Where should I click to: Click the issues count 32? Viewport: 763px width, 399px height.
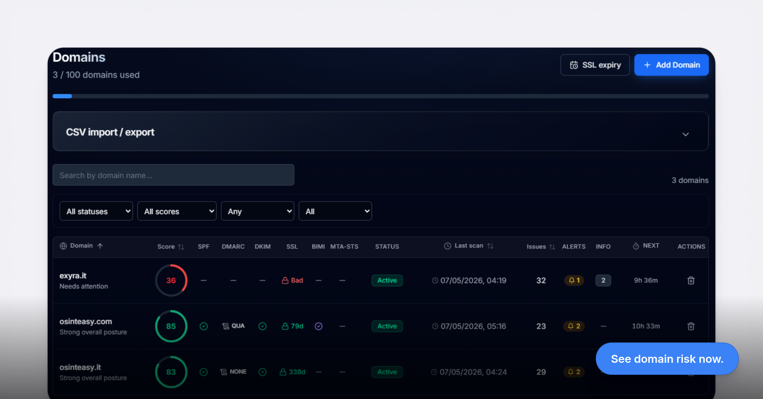tap(541, 281)
